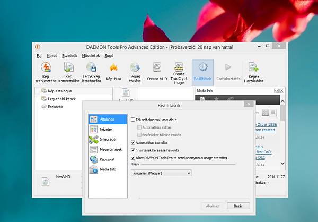The width and height of the screenshot is (318, 222).
Task: Open Nézetek settings category
Action: [x=108, y=129]
